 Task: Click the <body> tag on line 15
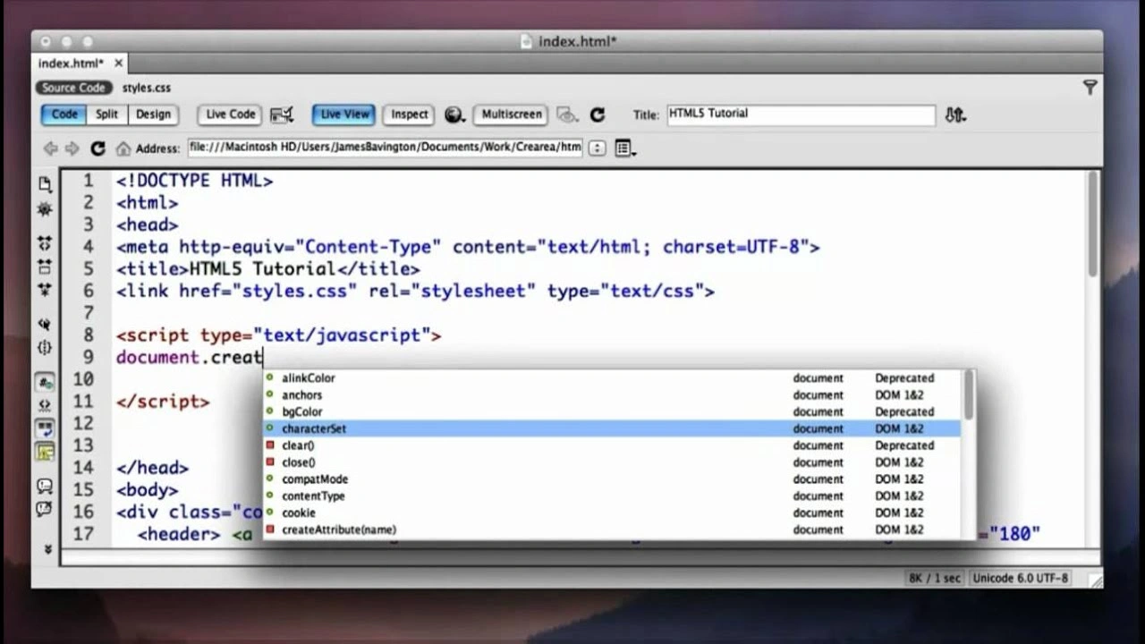[x=147, y=490]
